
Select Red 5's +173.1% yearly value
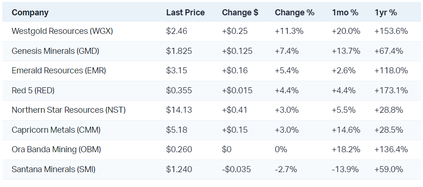391,90
